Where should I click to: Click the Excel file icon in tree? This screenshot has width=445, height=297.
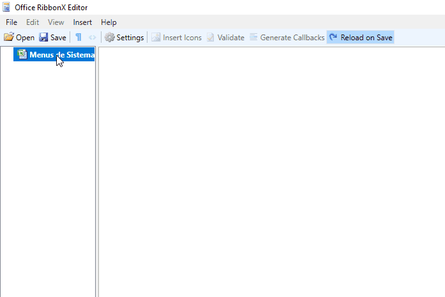tap(22, 55)
